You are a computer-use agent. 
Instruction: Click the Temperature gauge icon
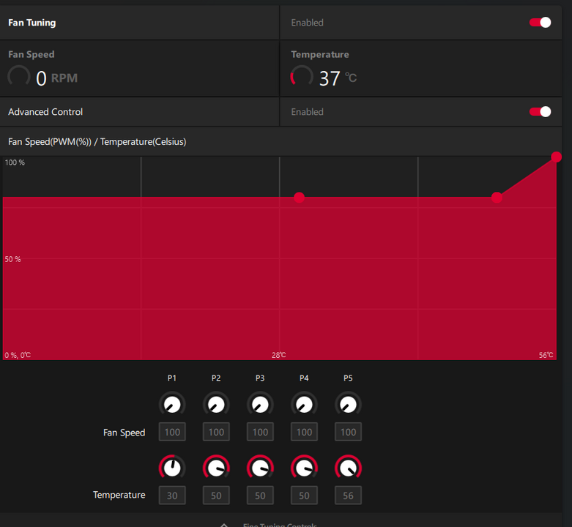point(302,77)
